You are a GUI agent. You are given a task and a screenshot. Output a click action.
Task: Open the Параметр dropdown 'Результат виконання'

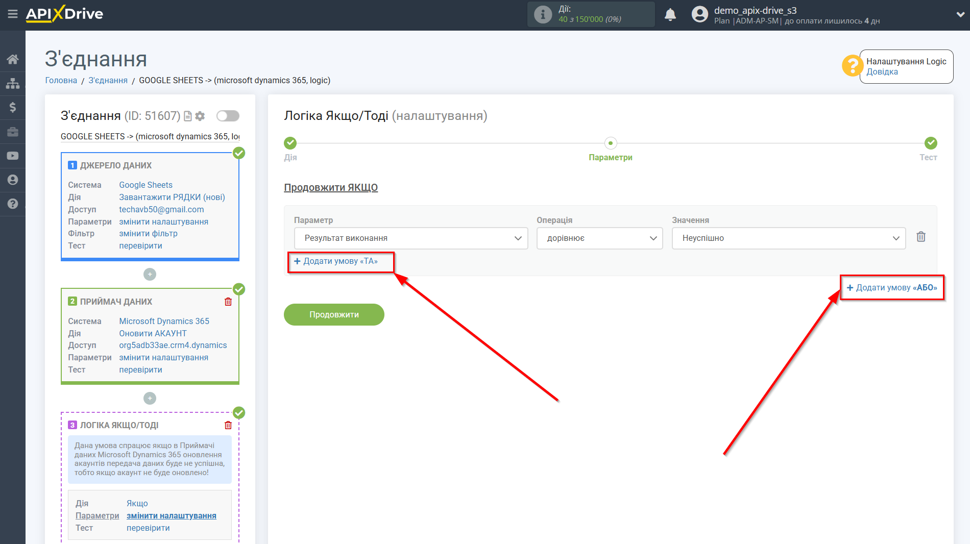point(411,238)
